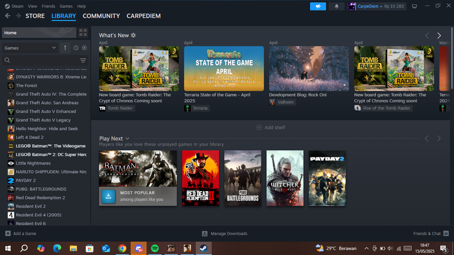The image size is (454, 255).
Task: Open the Games menu
Action: [66, 6]
